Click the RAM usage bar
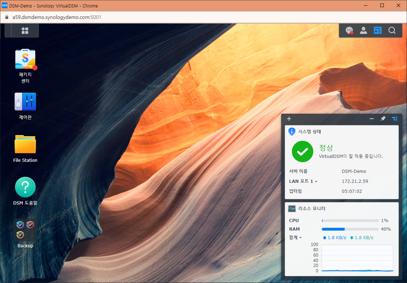The height and width of the screenshot is (283, 407). tap(350, 229)
